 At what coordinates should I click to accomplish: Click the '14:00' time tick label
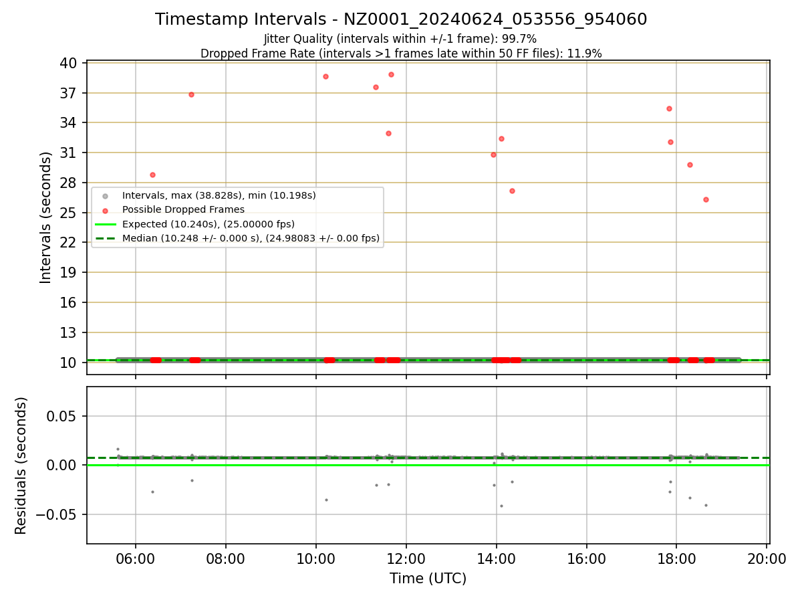coord(497,559)
